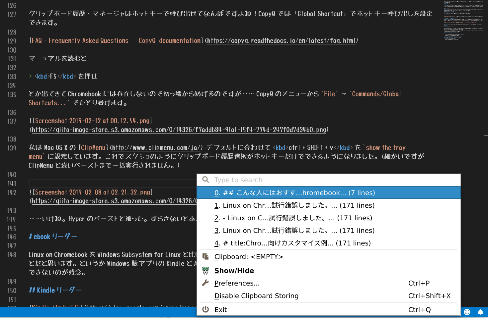Select history entry 2 with 171 lines
The height and width of the screenshot is (318, 488).
point(293,218)
